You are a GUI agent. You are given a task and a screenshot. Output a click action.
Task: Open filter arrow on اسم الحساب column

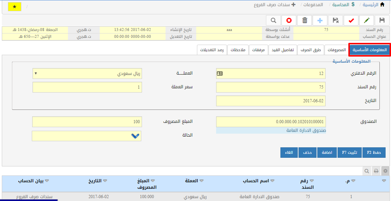[272, 180]
